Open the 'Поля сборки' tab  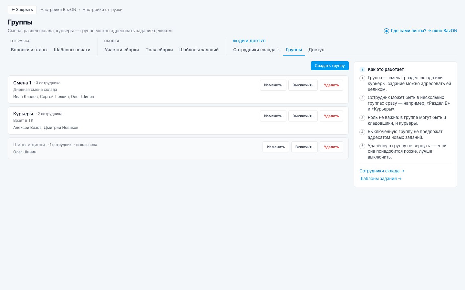pos(159,50)
